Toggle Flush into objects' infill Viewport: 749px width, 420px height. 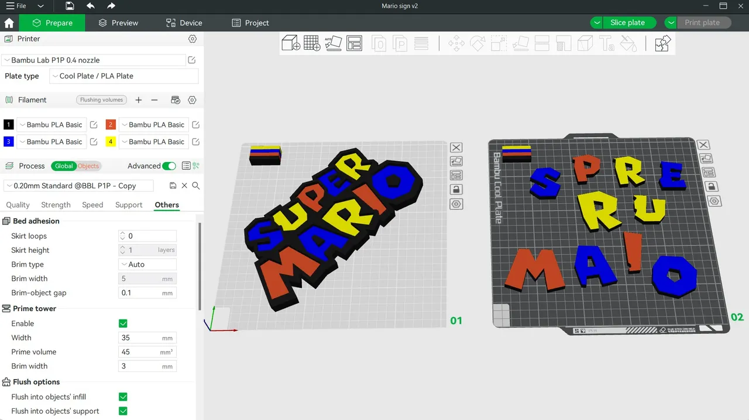[x=123, y=397]
